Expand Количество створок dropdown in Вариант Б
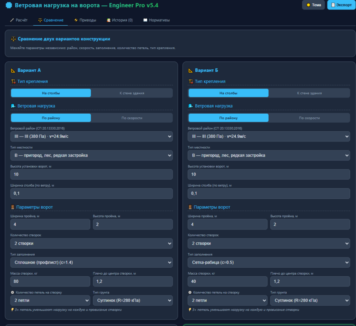Viewport: 356px width, 326px height. [269, 243]
